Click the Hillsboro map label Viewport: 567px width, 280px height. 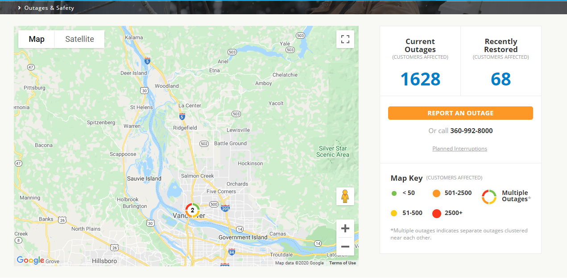[x=104, y=261]
